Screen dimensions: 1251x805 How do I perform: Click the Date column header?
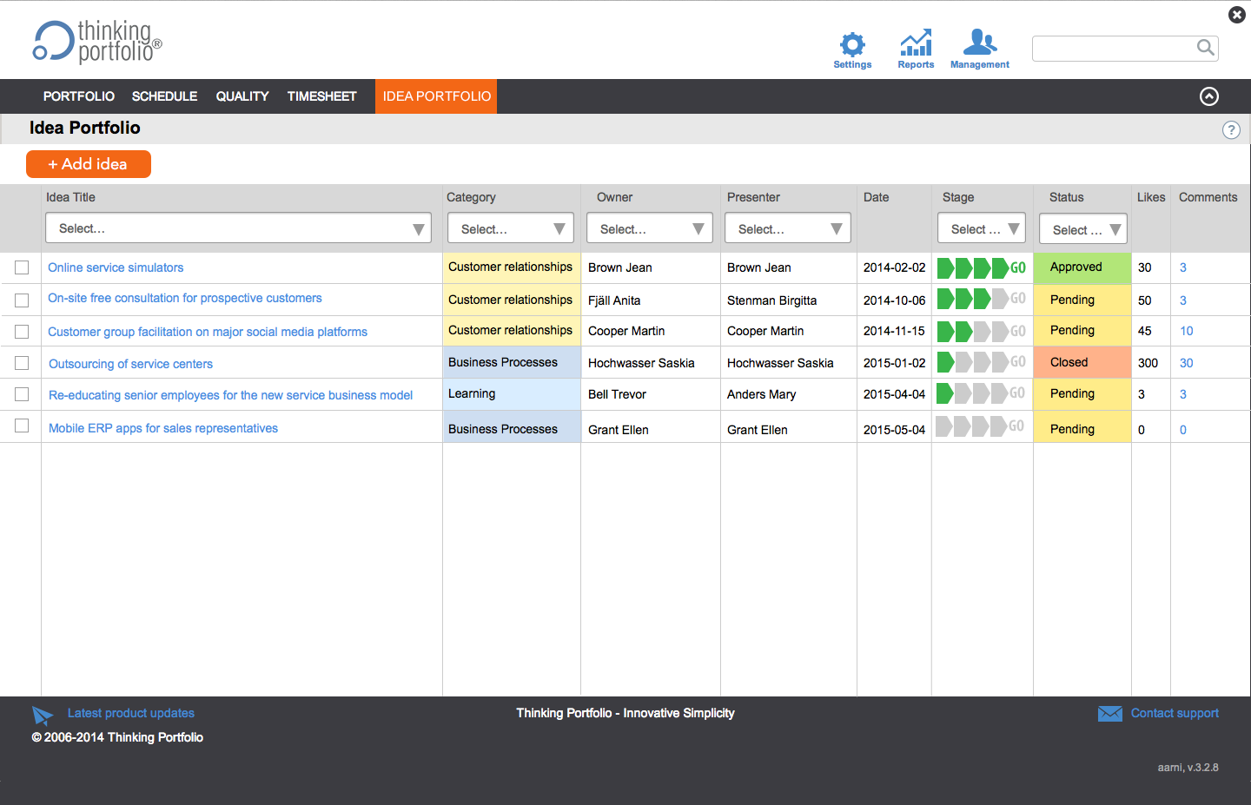876,197
